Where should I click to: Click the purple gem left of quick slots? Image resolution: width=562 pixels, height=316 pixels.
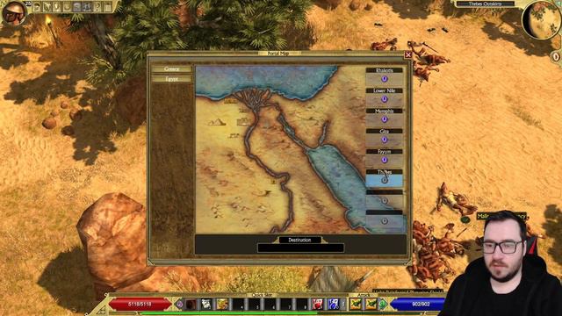[x=179, y=305]
